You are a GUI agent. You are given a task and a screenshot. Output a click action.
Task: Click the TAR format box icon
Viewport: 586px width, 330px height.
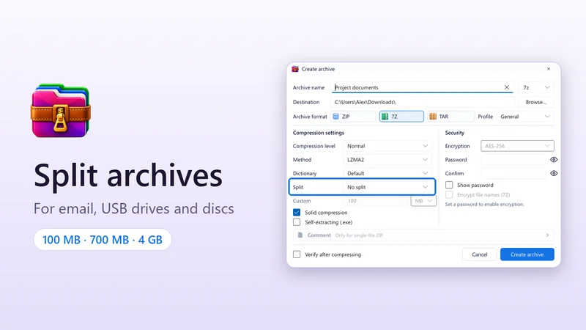[x=433, y=117]
